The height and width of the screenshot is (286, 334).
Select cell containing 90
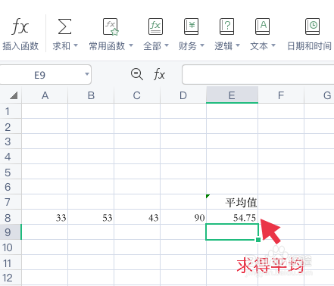(x=183, y=217)
